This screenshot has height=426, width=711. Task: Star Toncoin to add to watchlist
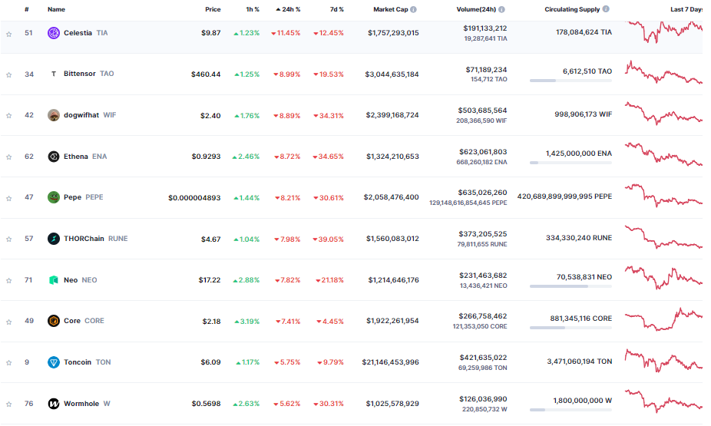(8, 362)
